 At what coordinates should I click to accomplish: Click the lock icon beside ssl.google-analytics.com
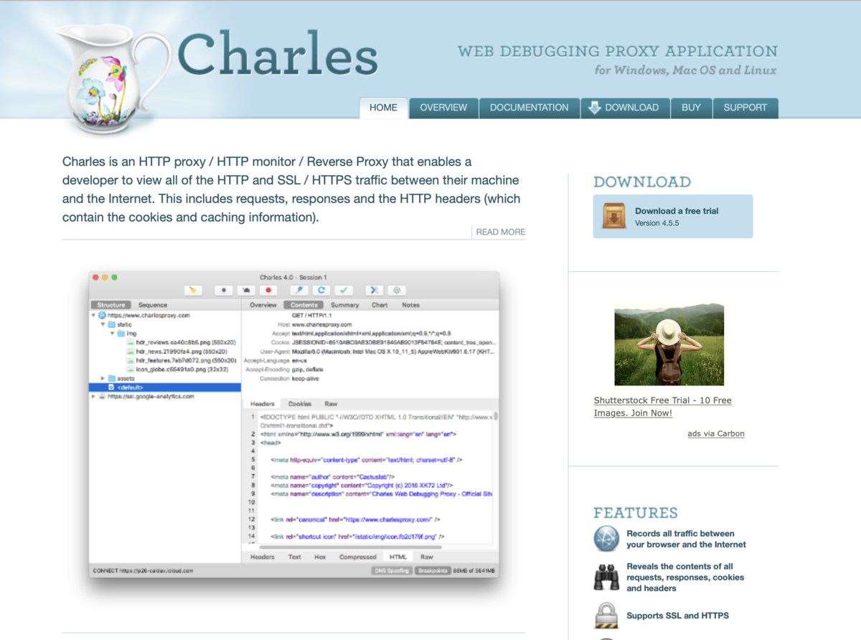pyautogui.click(x=102, y=396)
